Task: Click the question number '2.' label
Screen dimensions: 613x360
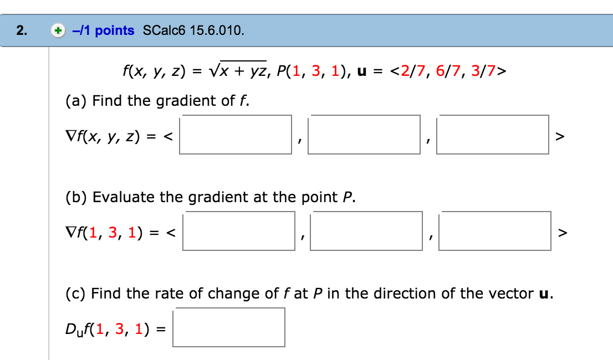Action: [x=21, y=30]
